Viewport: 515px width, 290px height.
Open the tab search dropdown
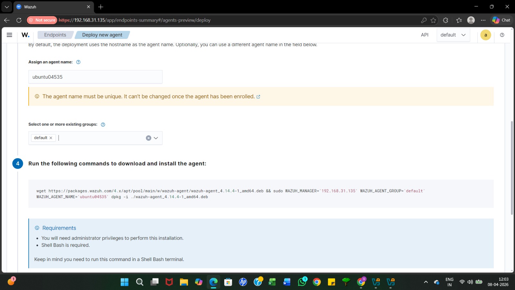7,7
